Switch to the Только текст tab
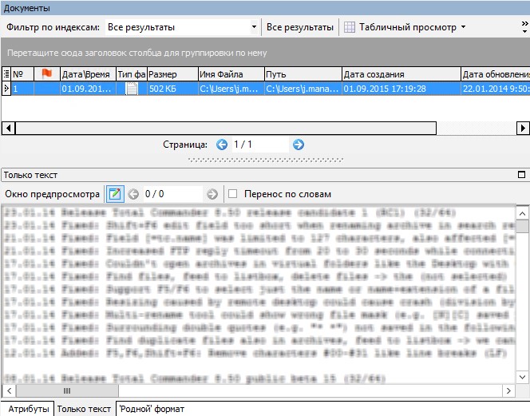The width and height of the screenshot is (530, 416). [x=84, y=409]
